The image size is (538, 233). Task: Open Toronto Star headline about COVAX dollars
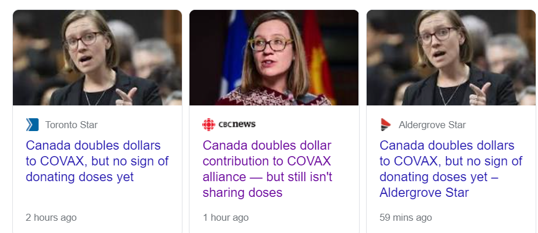[x=93, y=161]
